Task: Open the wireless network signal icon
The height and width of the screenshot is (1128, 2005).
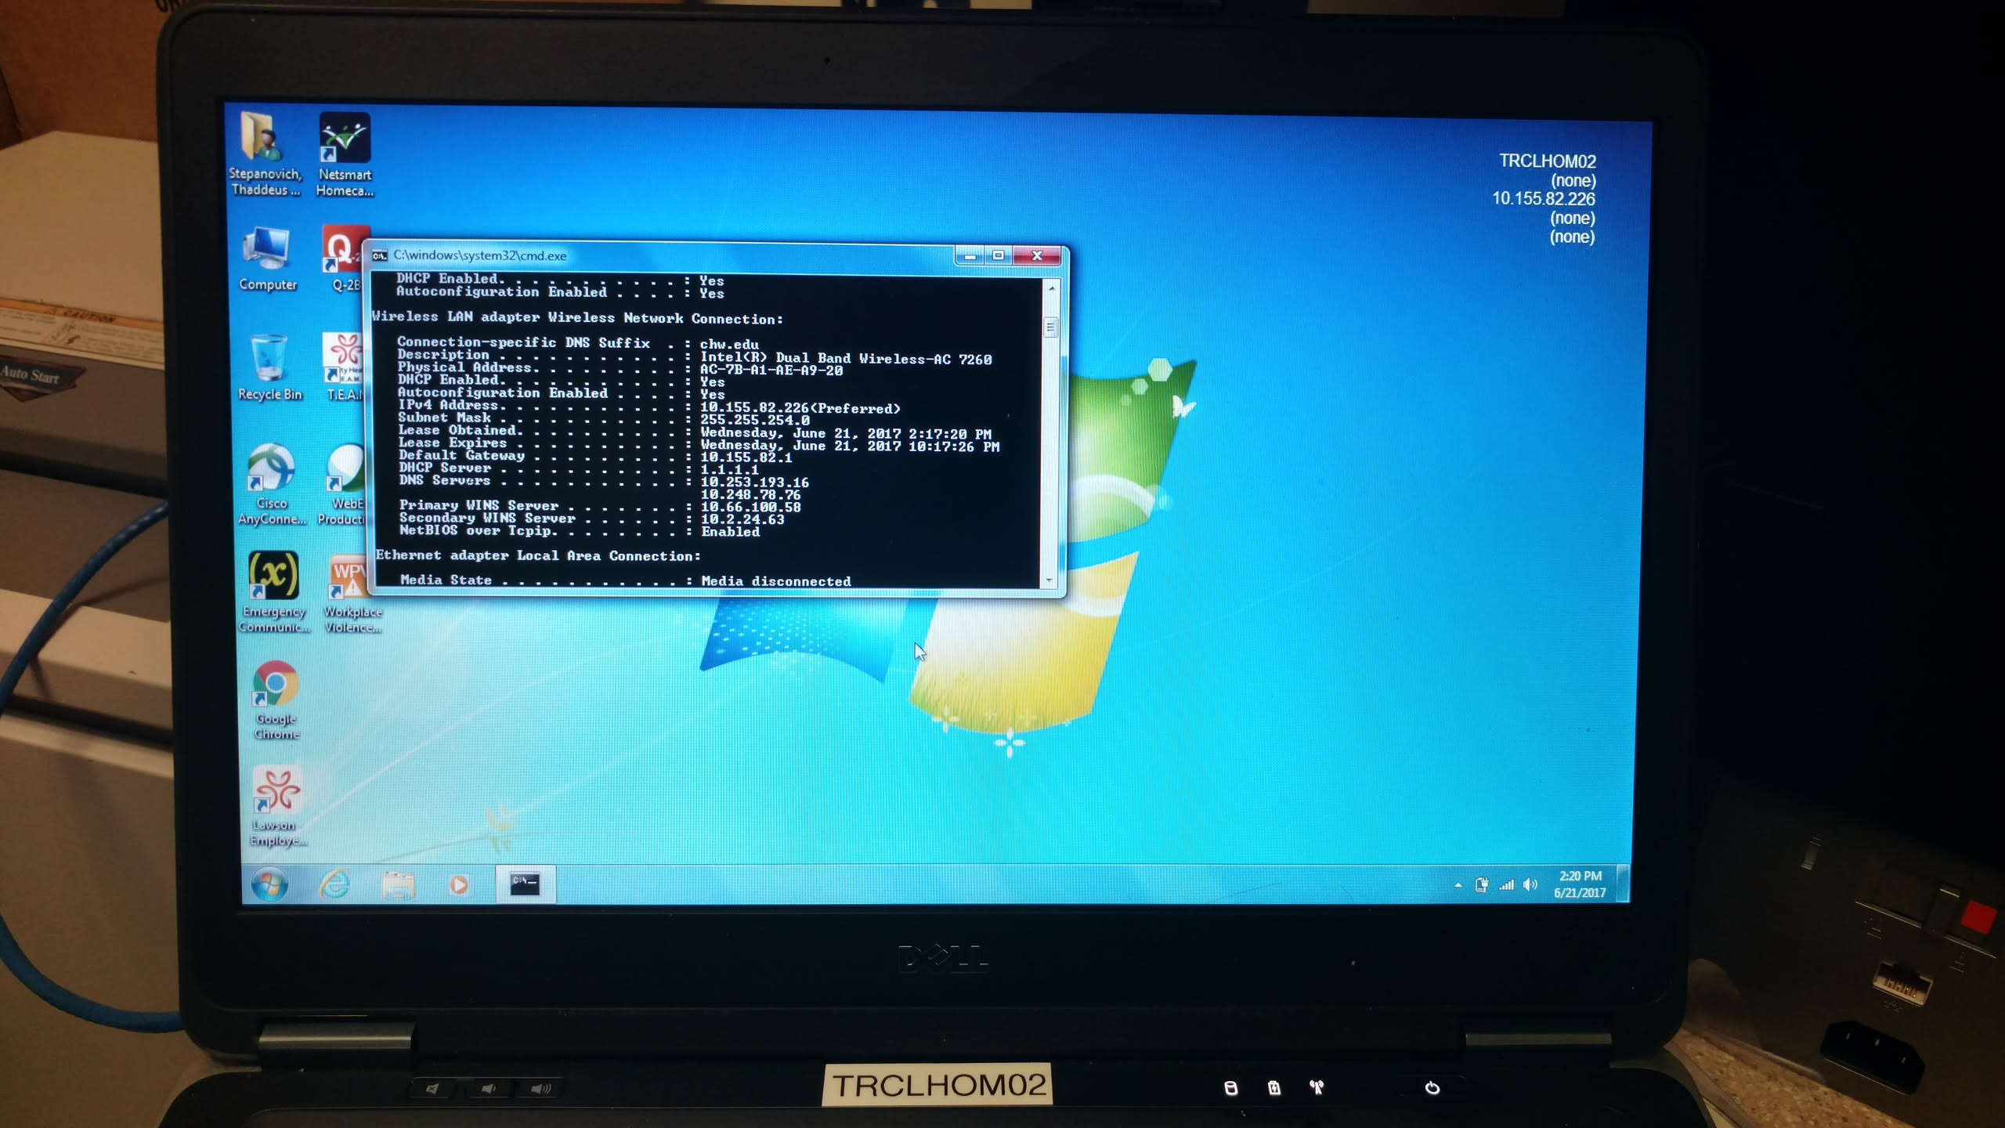Action: (x=1506, y=885)
